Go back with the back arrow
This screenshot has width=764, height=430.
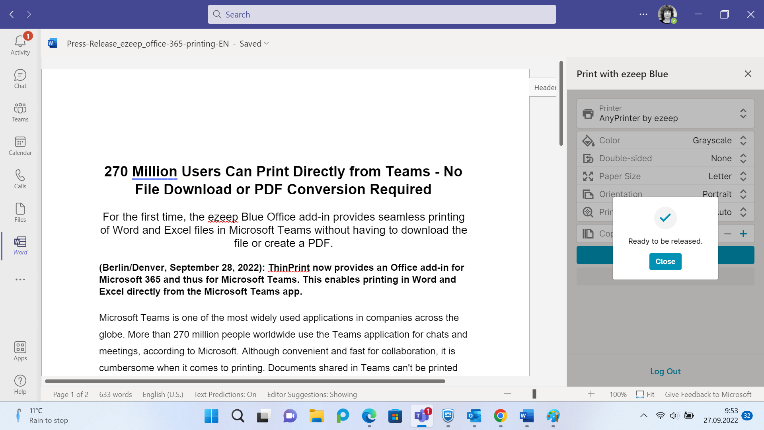(12, 14)
